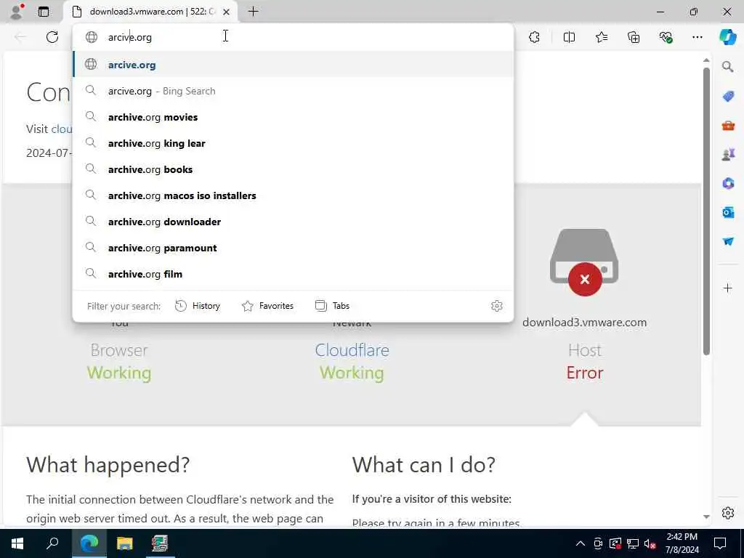
Task: Open the sidebar Tools briefcase icon
Action: coord(728,125)
